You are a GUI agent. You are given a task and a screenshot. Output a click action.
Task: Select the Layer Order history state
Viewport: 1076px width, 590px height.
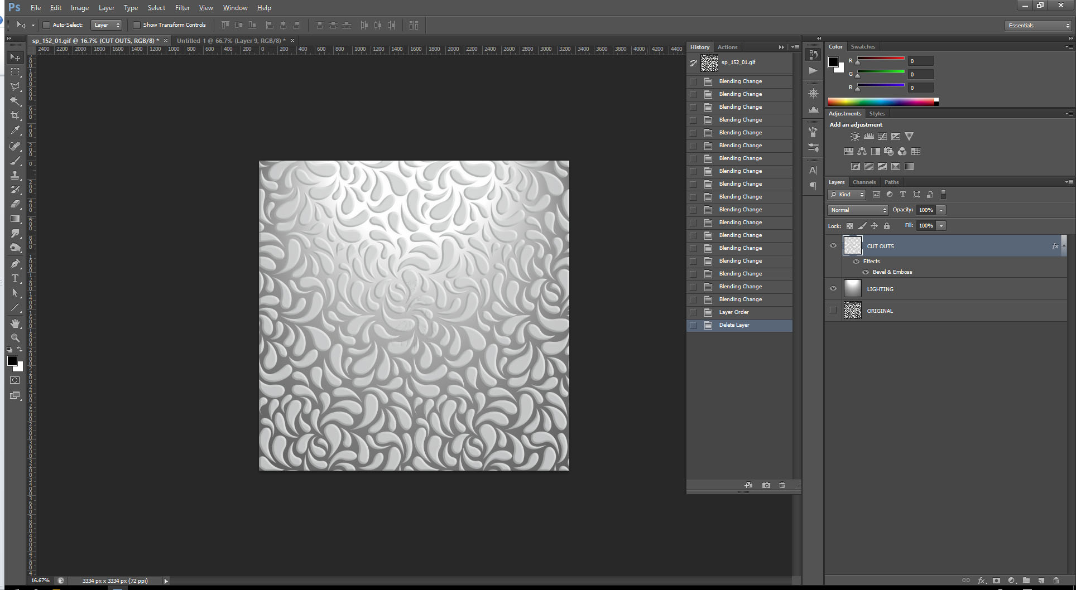pyautogui.click(x=739, y=312)
